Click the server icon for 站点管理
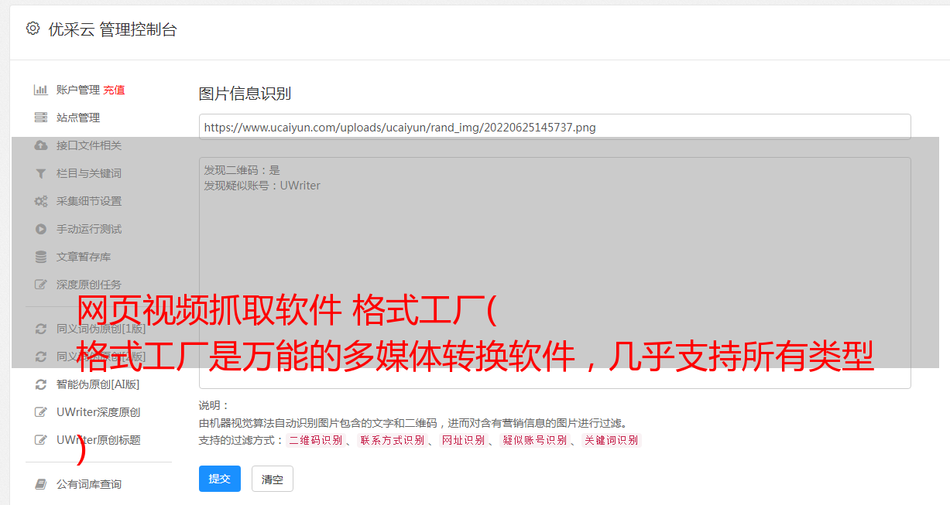 tap(41, 118)
